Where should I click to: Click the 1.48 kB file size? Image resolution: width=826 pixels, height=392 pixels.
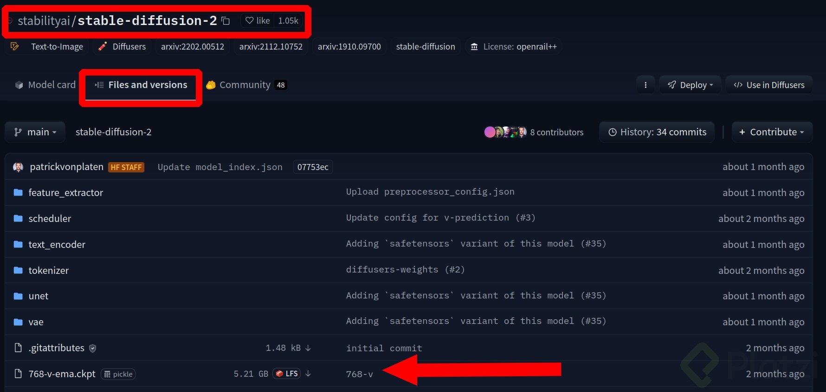click(x=283, y=348)
